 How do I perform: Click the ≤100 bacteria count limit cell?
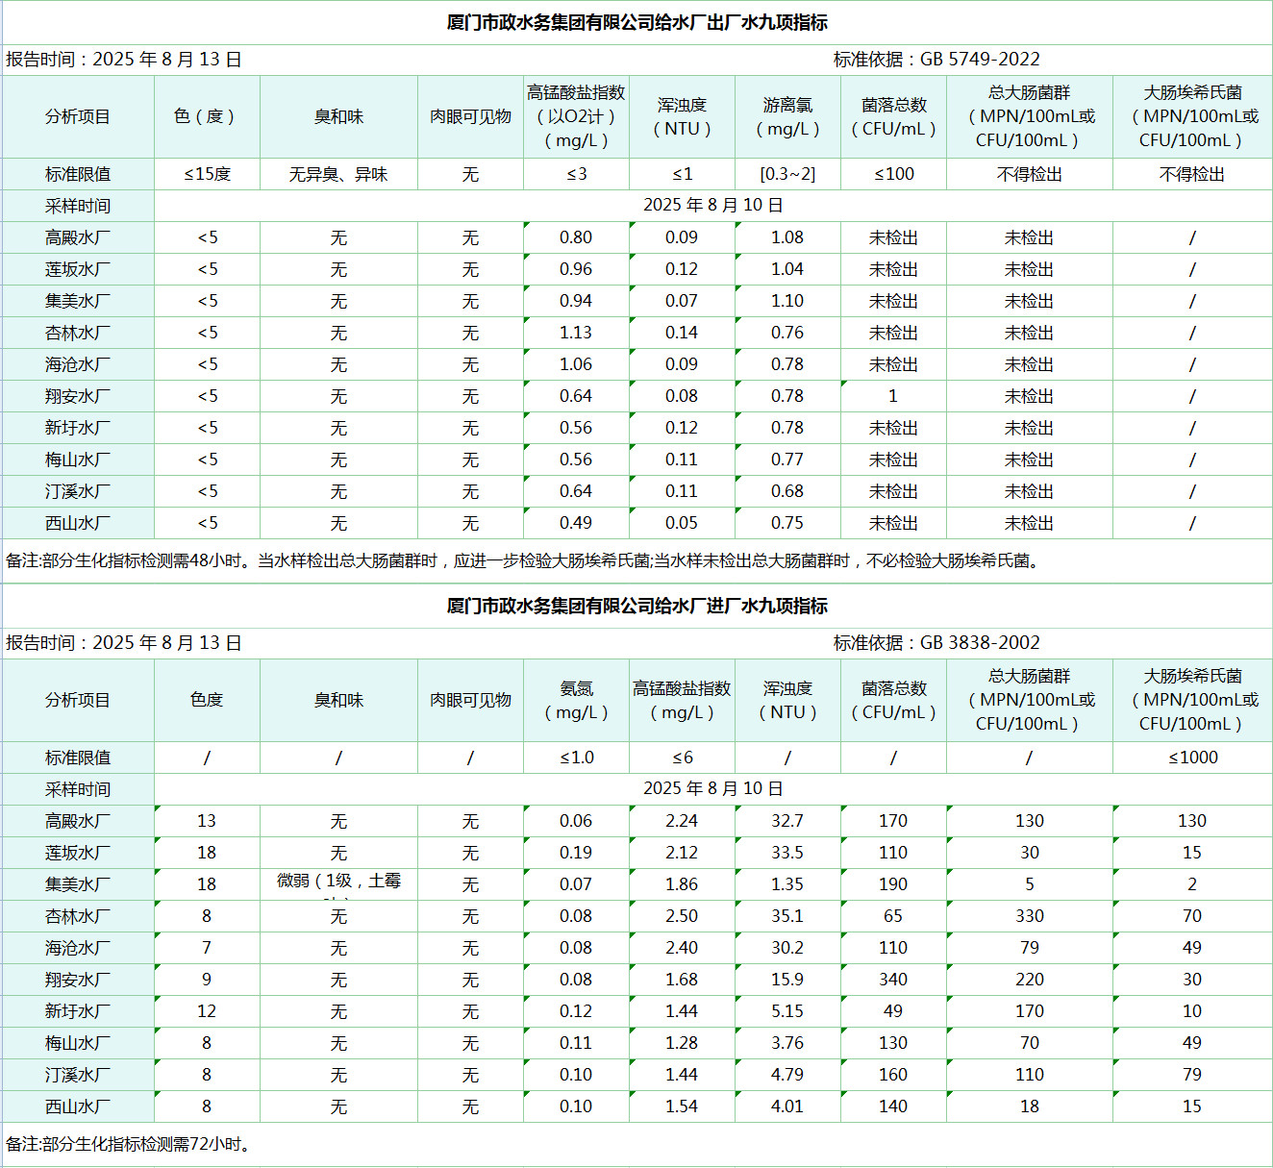(893, 174)
